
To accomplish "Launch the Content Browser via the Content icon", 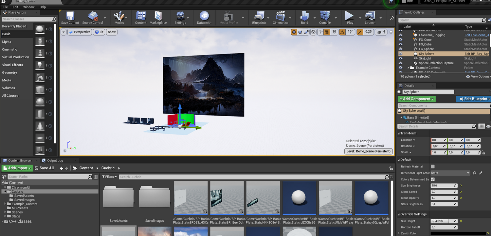I will point(140,18).
